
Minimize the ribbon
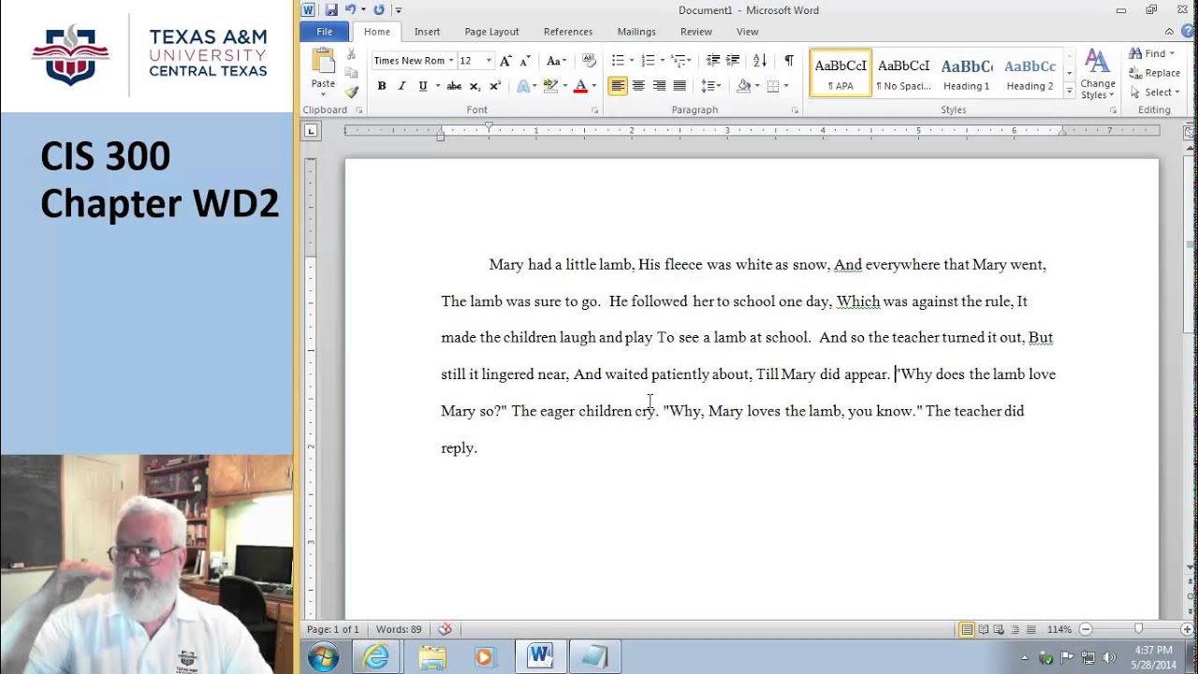tap(1169, 32)
